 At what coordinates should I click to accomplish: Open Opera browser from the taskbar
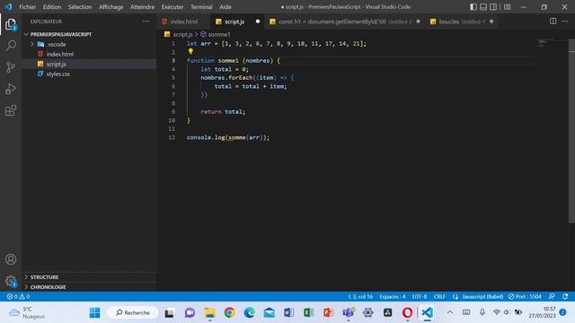click(407, 313)
